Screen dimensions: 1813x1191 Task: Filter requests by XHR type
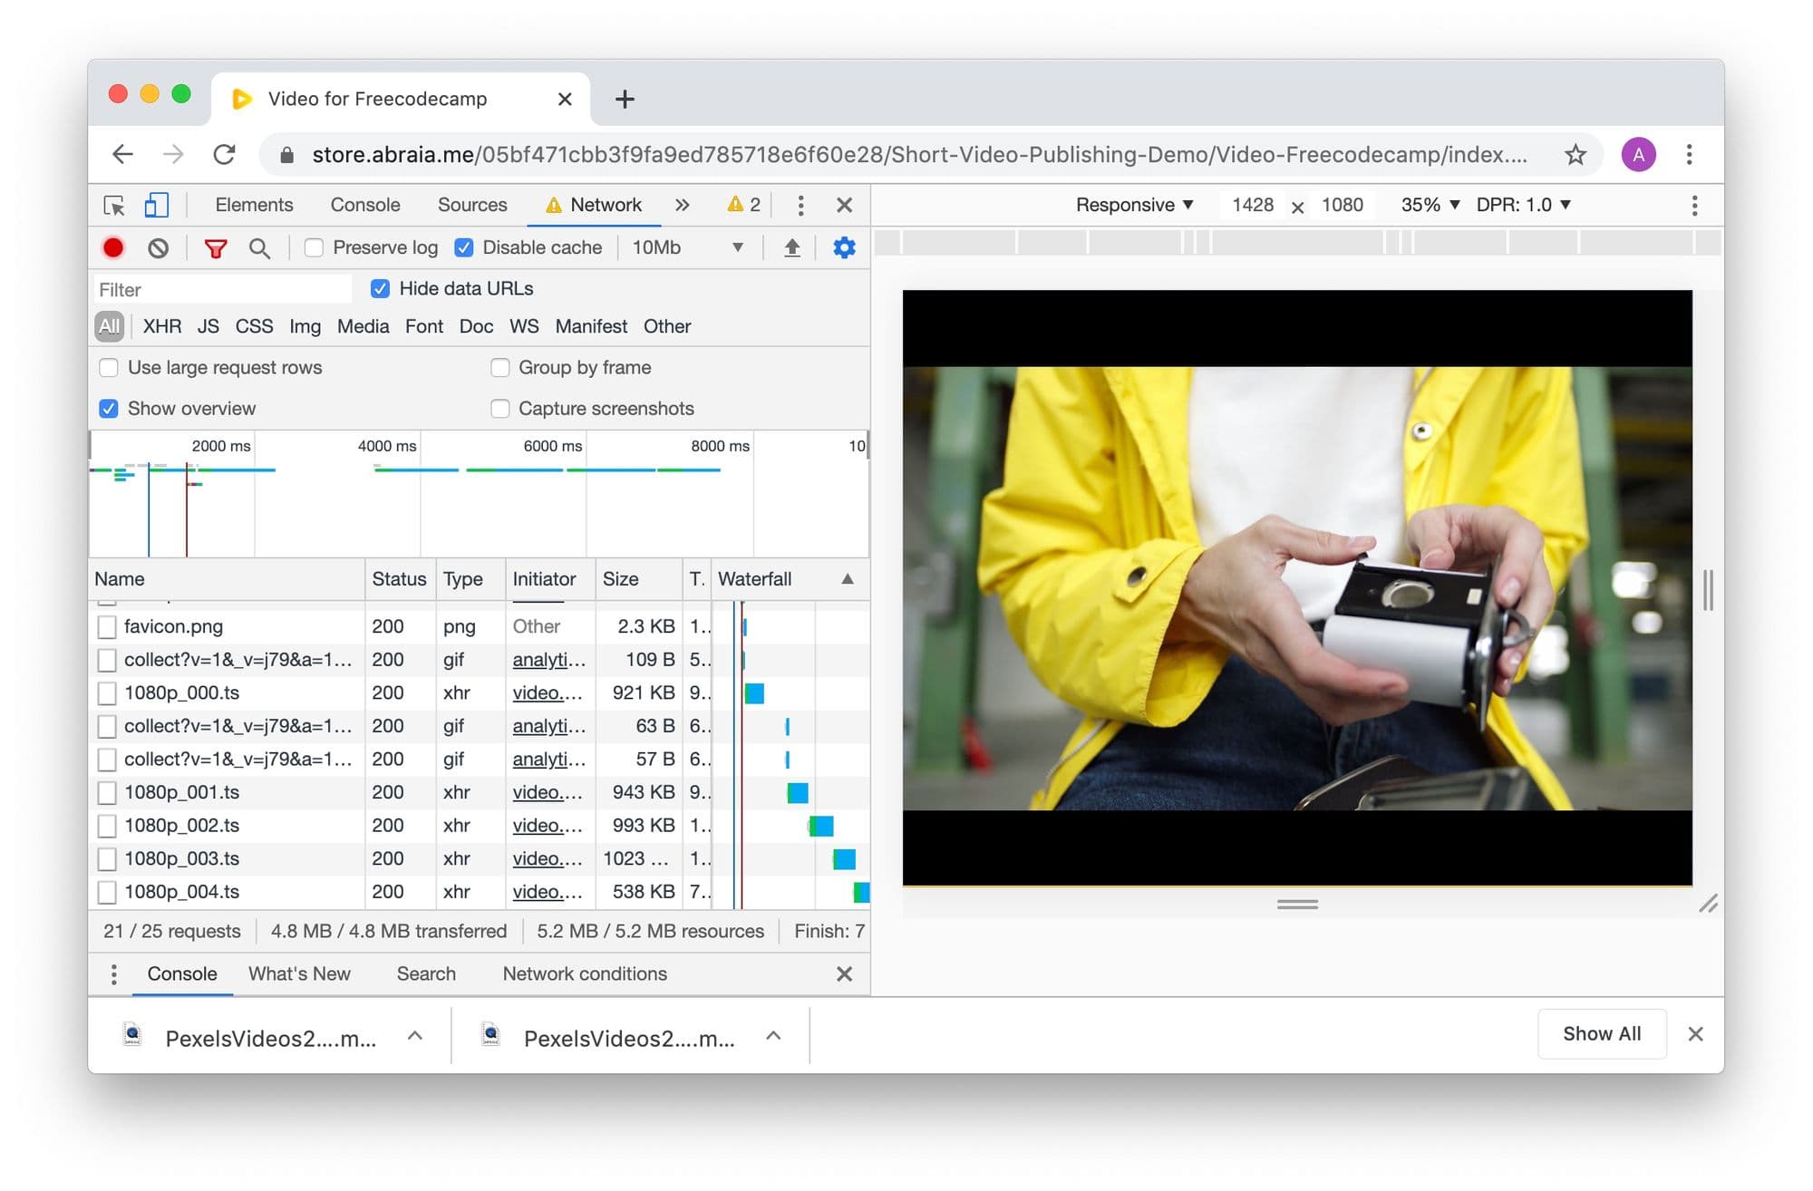click(161, 326)
